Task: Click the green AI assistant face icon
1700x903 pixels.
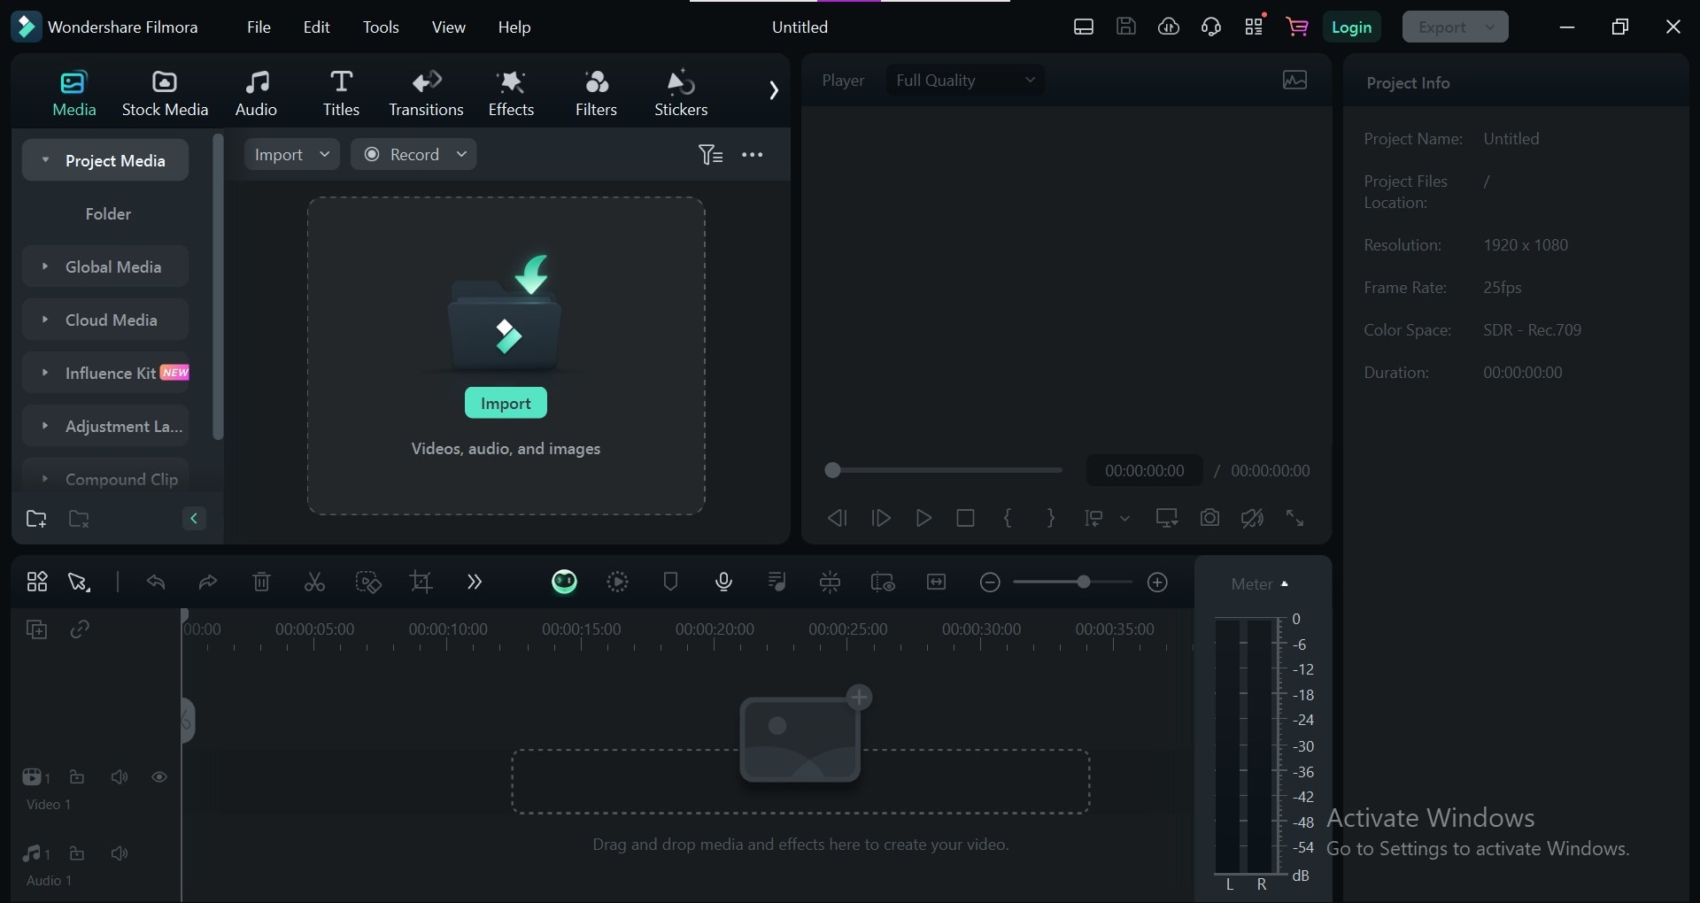Action: (564, 582)
